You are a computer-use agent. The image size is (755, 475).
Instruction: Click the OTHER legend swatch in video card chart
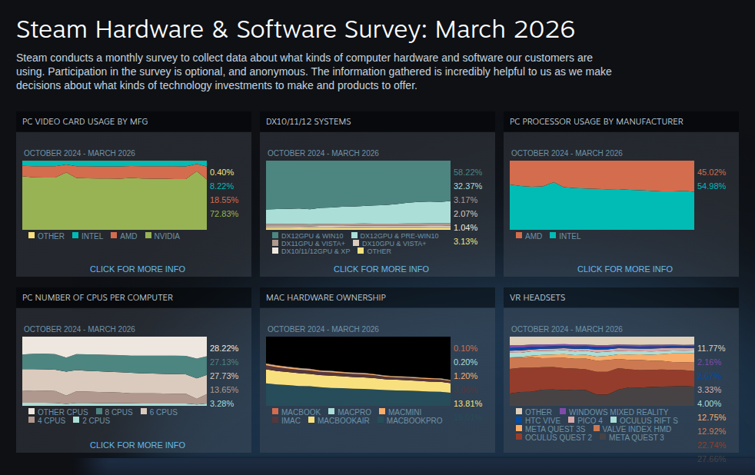[32, 235]
